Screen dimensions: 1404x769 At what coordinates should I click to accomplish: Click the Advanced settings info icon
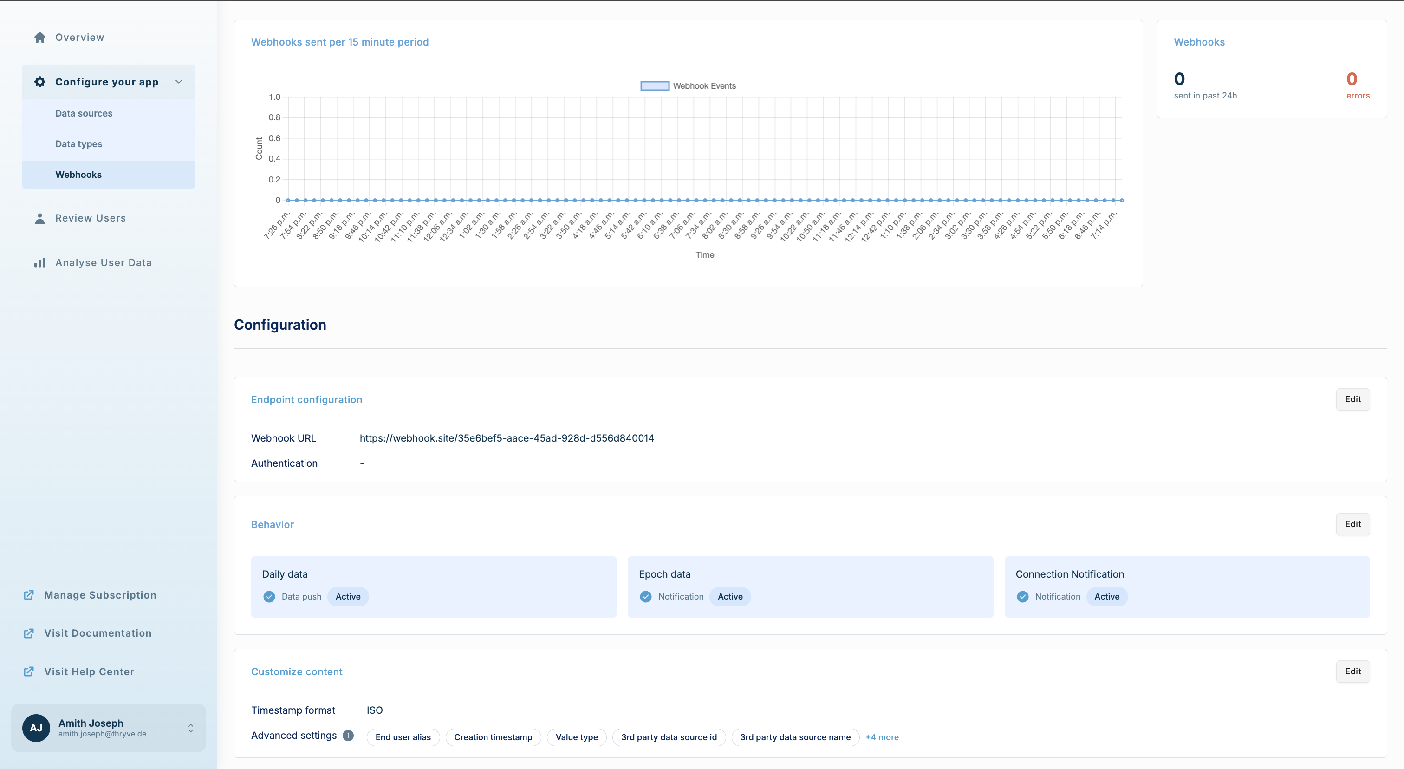tap(348, 736)
